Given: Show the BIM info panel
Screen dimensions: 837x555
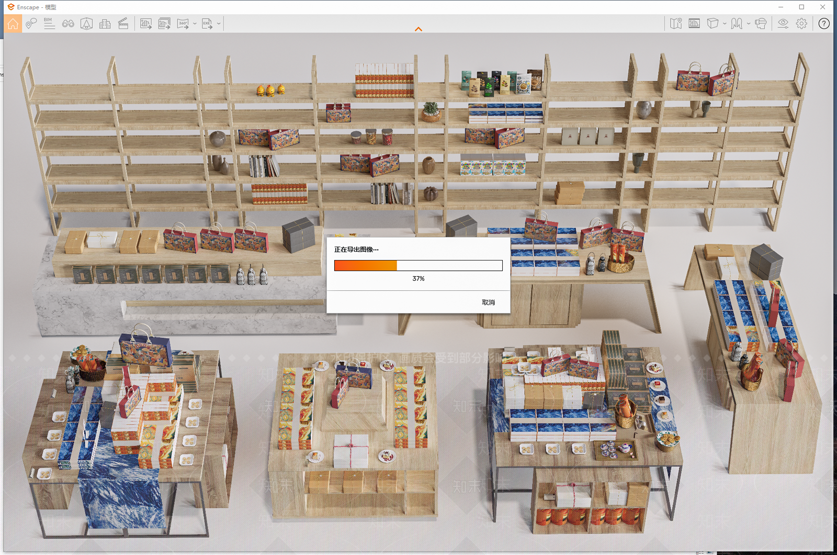Looking at the screenshot, I should click(x=49, y=24).
